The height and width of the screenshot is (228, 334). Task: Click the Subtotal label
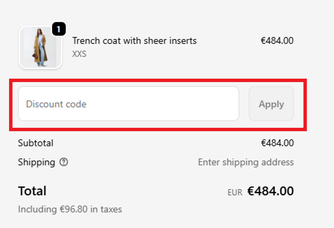(36, 143)
